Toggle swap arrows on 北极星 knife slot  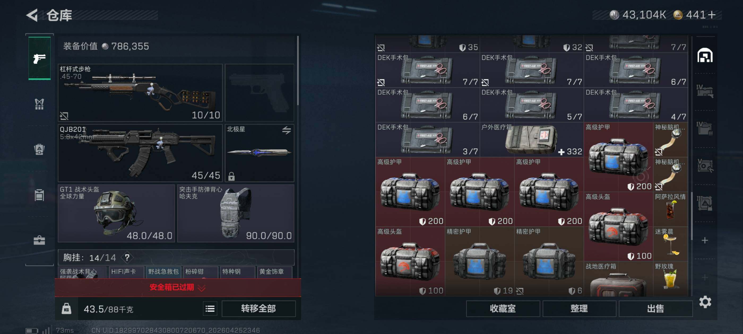point(286,130)
